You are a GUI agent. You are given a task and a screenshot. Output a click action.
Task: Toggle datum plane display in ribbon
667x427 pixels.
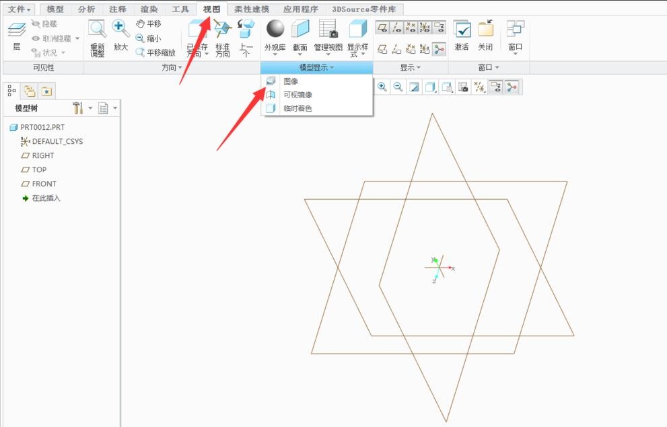(x=382, y=28)
